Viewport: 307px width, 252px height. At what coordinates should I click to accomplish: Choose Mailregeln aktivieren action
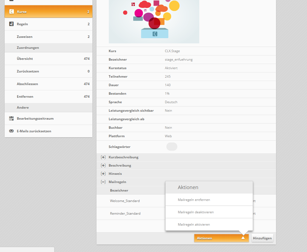point(194,225)
